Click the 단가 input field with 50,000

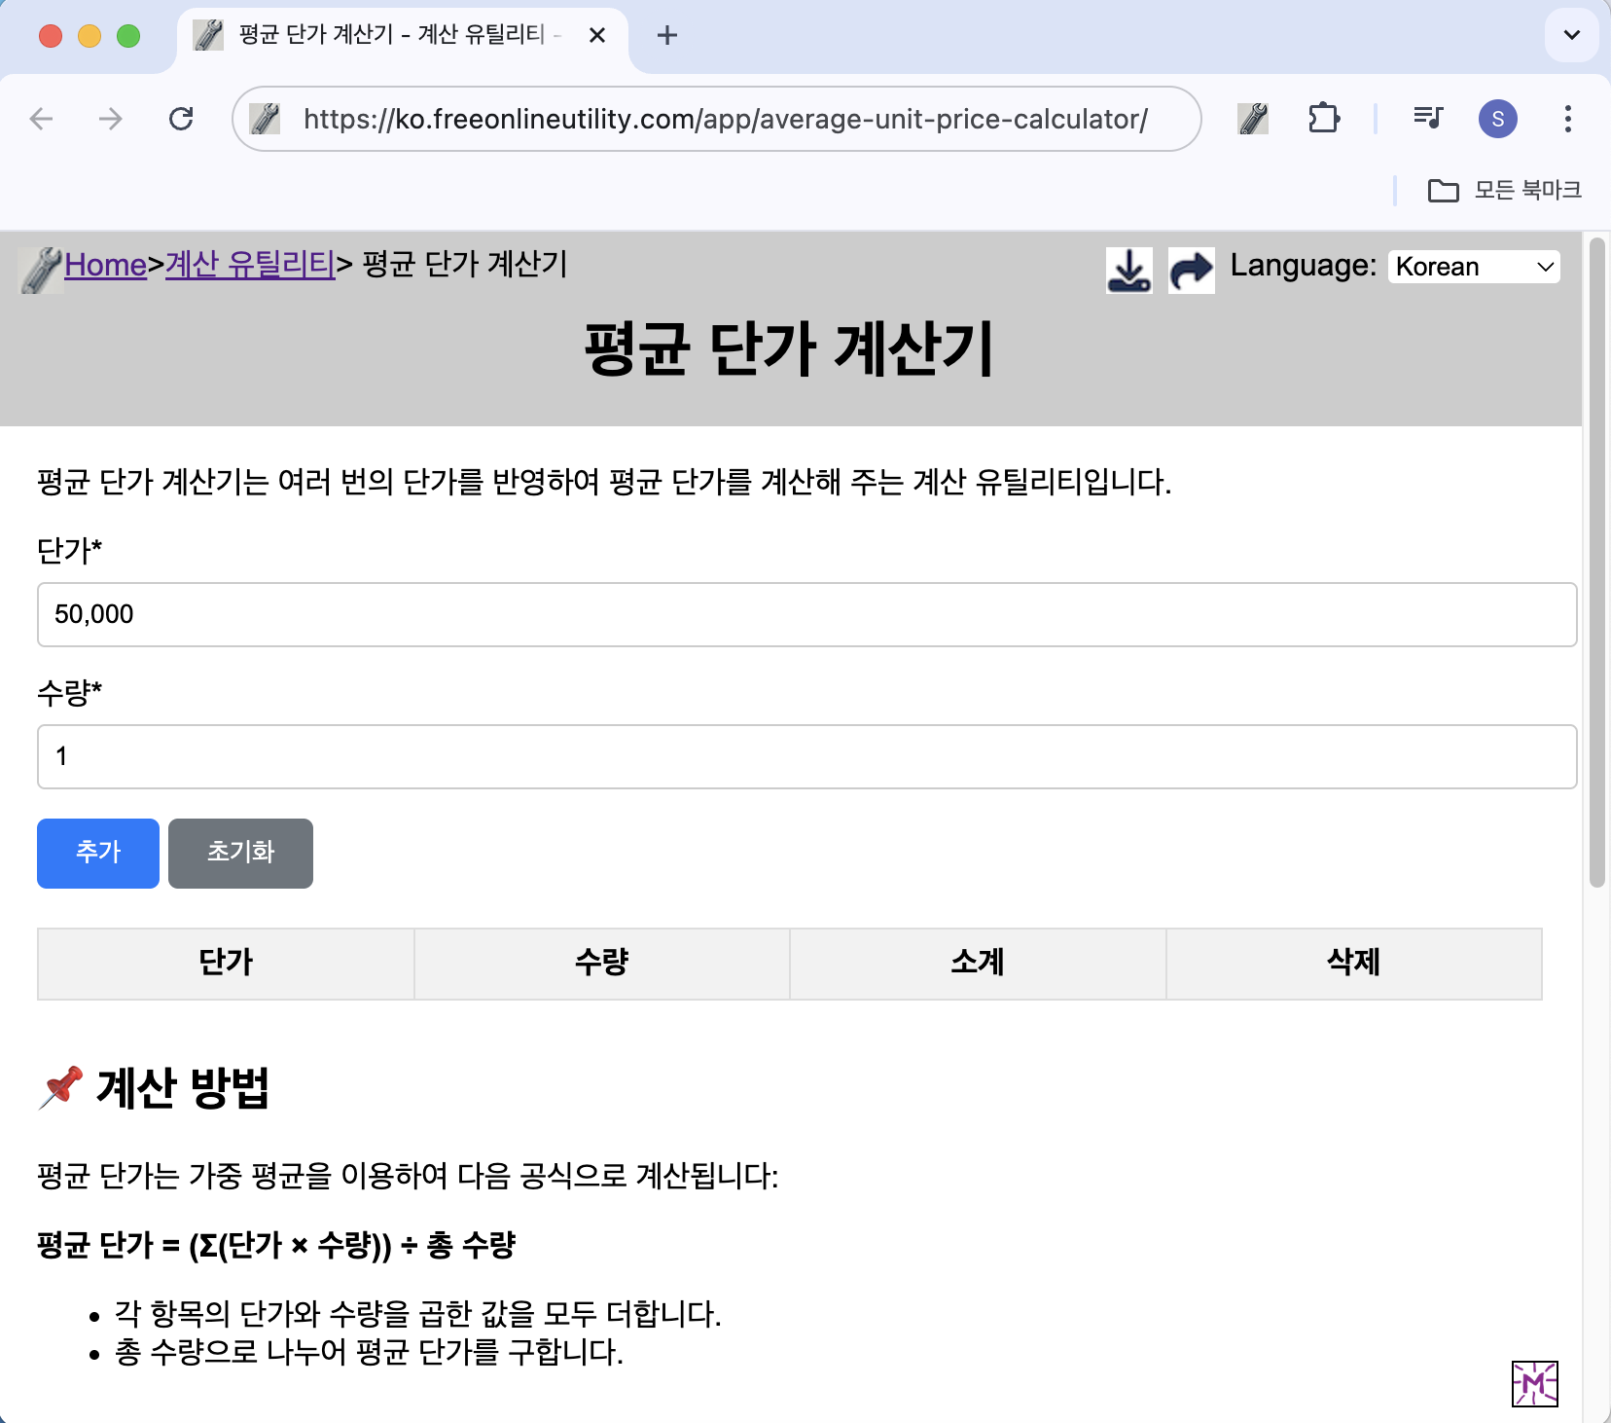pos(806,614)
